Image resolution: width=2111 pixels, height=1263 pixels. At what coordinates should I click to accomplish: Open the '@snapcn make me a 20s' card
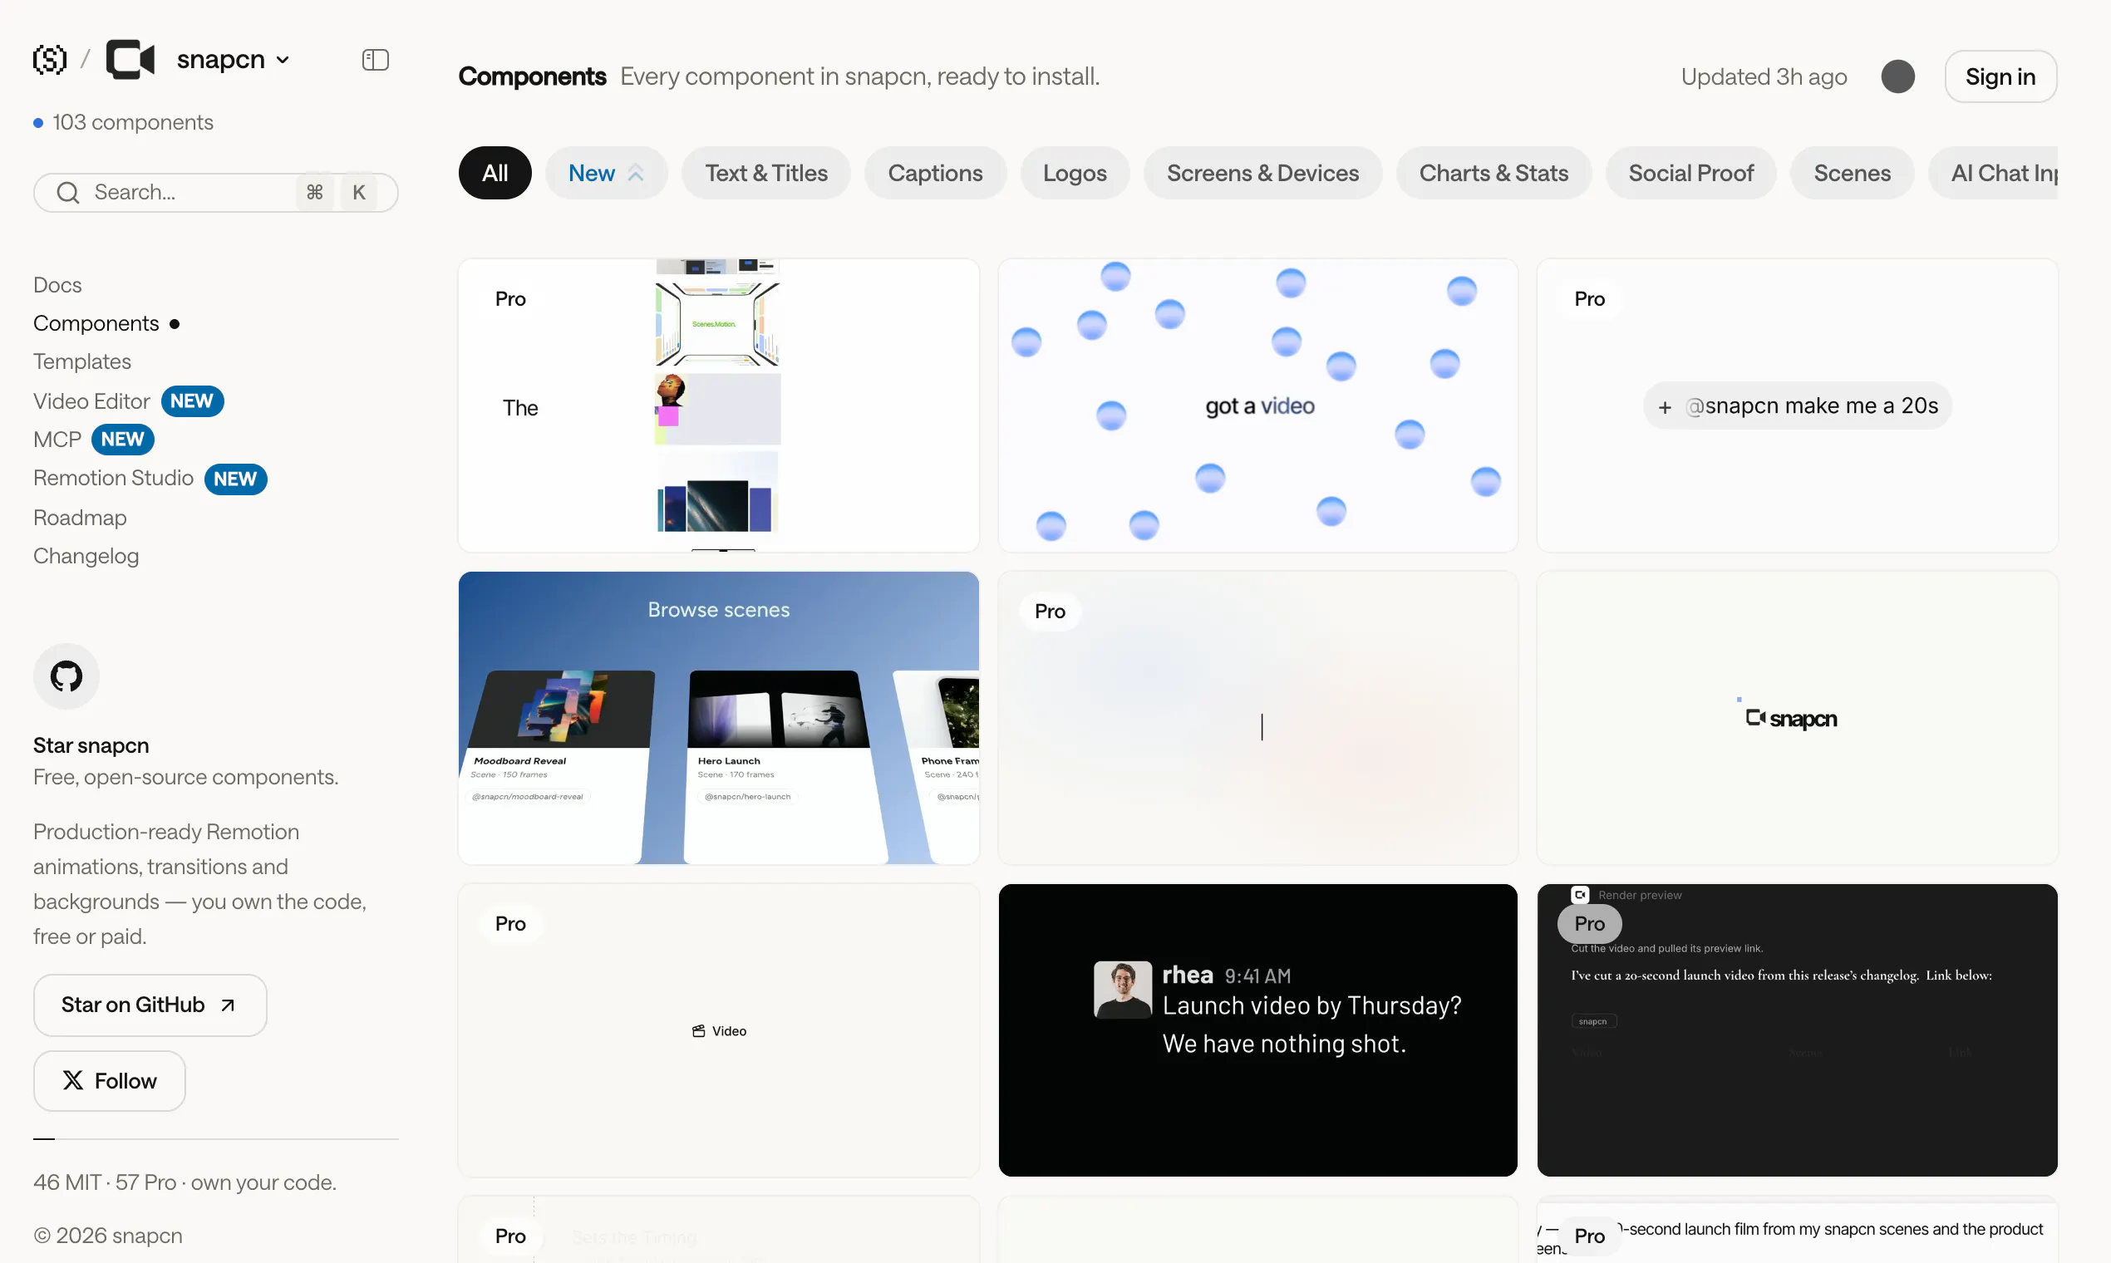point(1797,405)
